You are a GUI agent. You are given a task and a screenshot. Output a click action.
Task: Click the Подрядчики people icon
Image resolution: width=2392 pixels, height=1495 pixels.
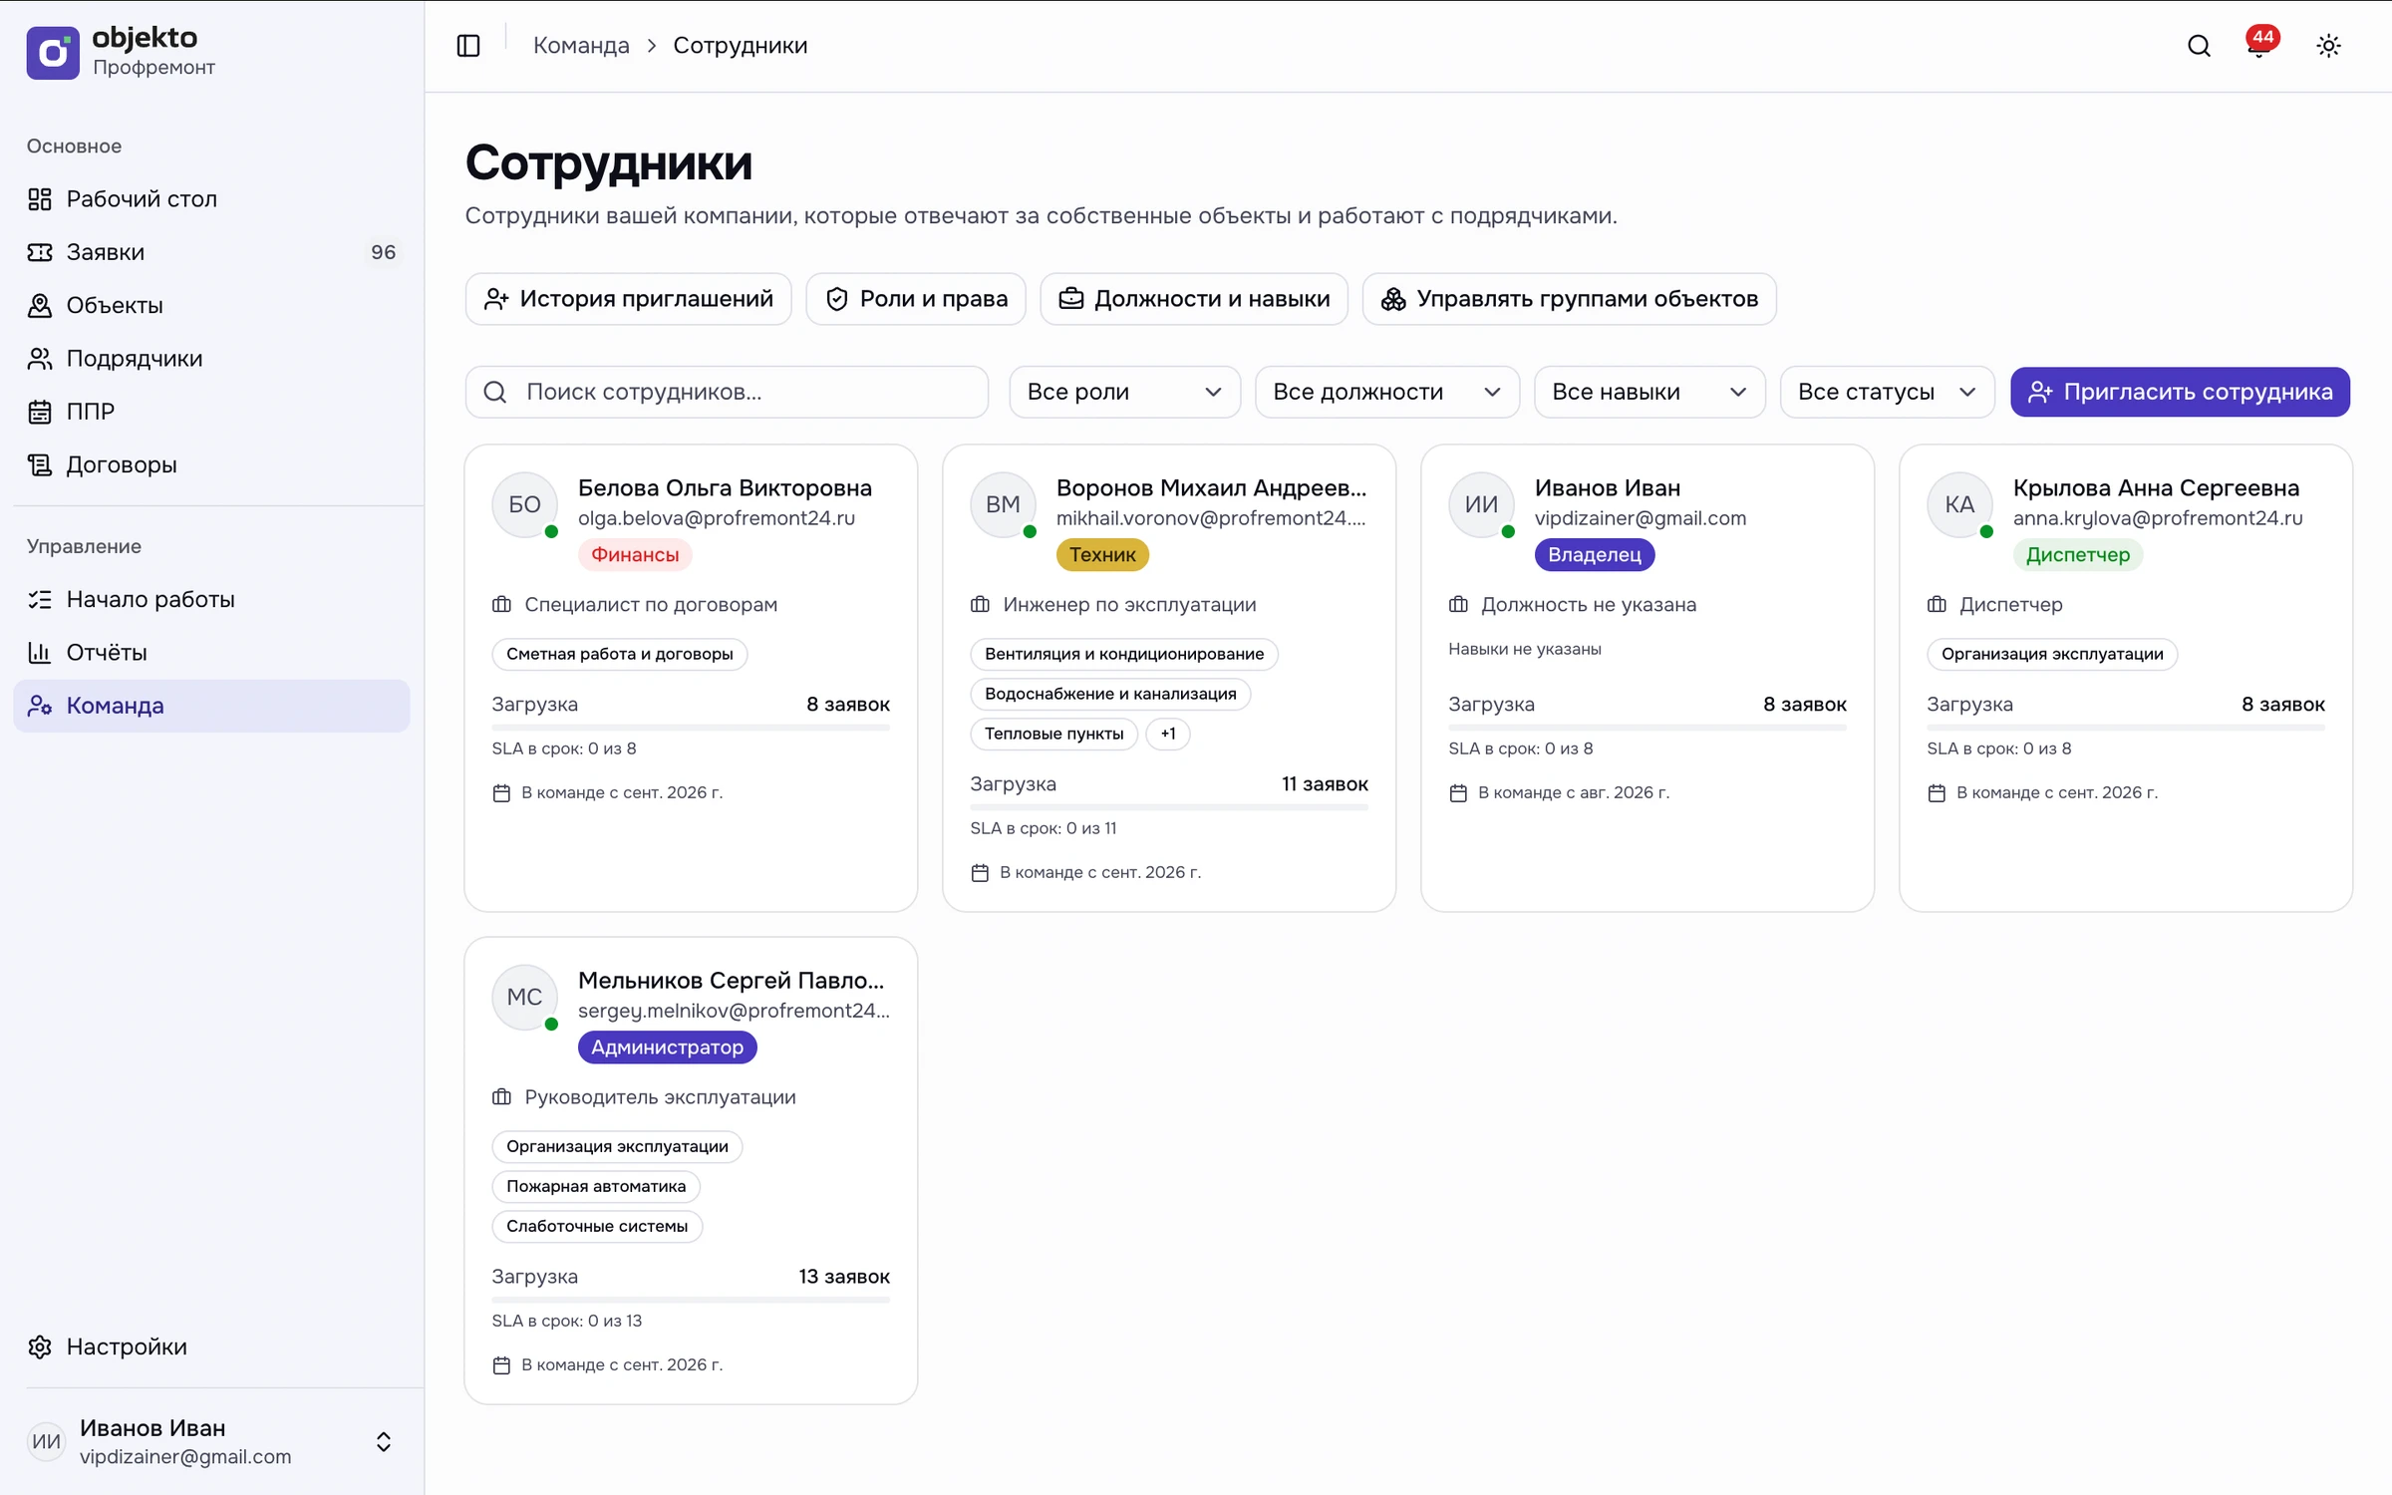click(x=40, y=358)
